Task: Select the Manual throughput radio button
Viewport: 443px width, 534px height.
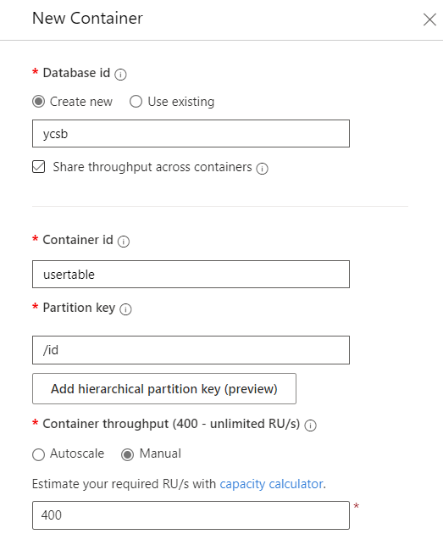Action: tap(127, 454)
